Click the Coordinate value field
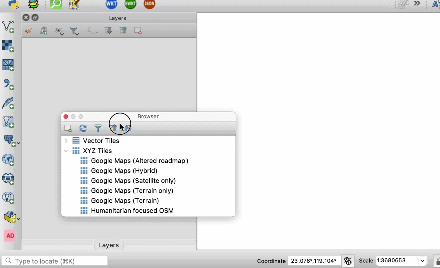 tap(314, 261)
